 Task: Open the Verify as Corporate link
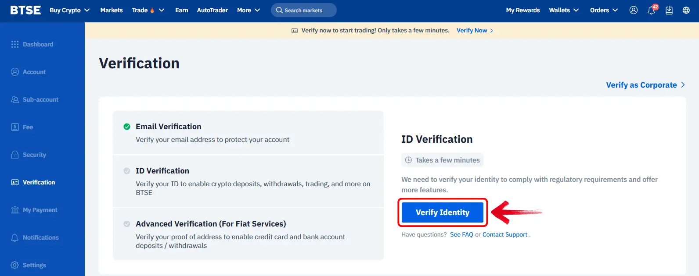click(645, 85)
